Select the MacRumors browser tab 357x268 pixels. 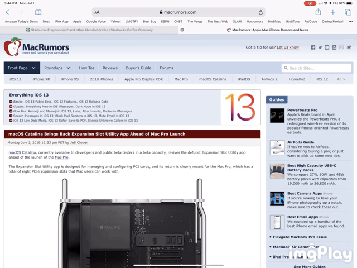pos(268,30)
